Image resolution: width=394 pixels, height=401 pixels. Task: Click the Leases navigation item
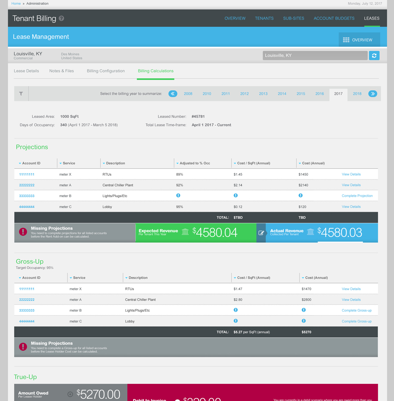[x=371, y=18]
